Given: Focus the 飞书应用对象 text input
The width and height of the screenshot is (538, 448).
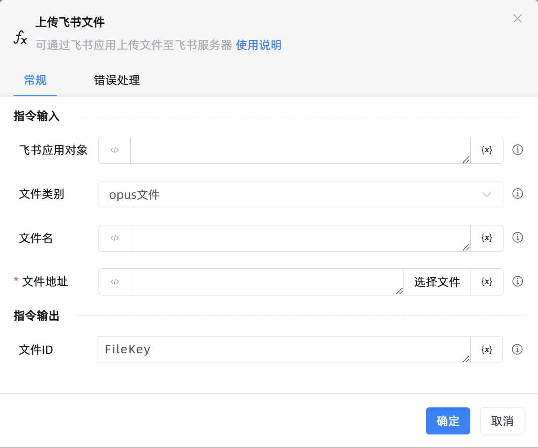Looking at the screenshot, I should tap(300, 150).
